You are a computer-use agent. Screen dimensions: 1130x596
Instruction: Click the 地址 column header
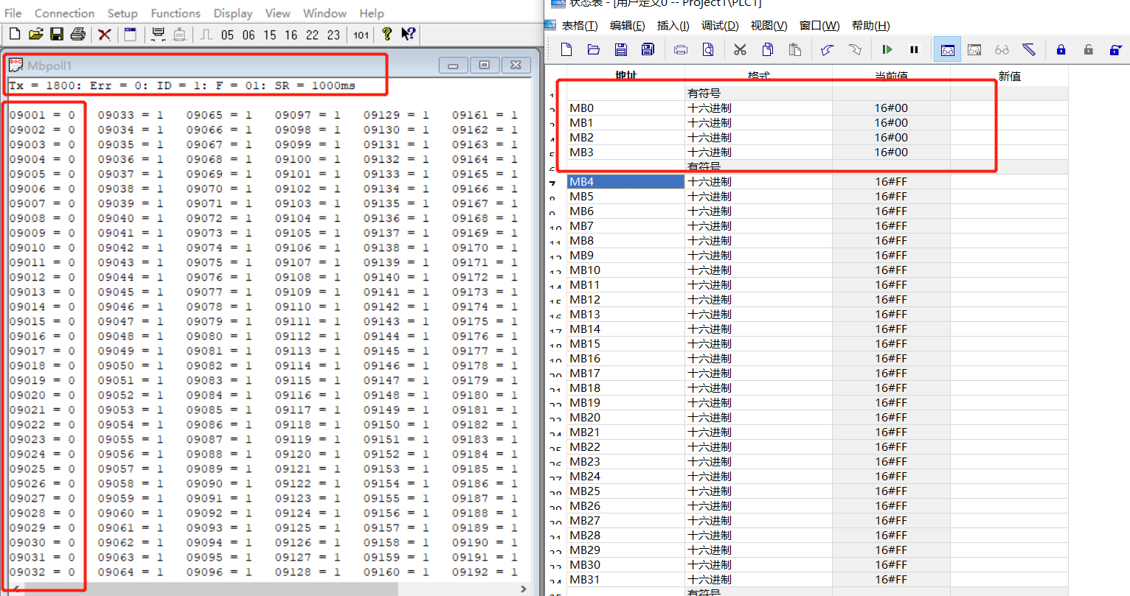(x=625, y=76)
